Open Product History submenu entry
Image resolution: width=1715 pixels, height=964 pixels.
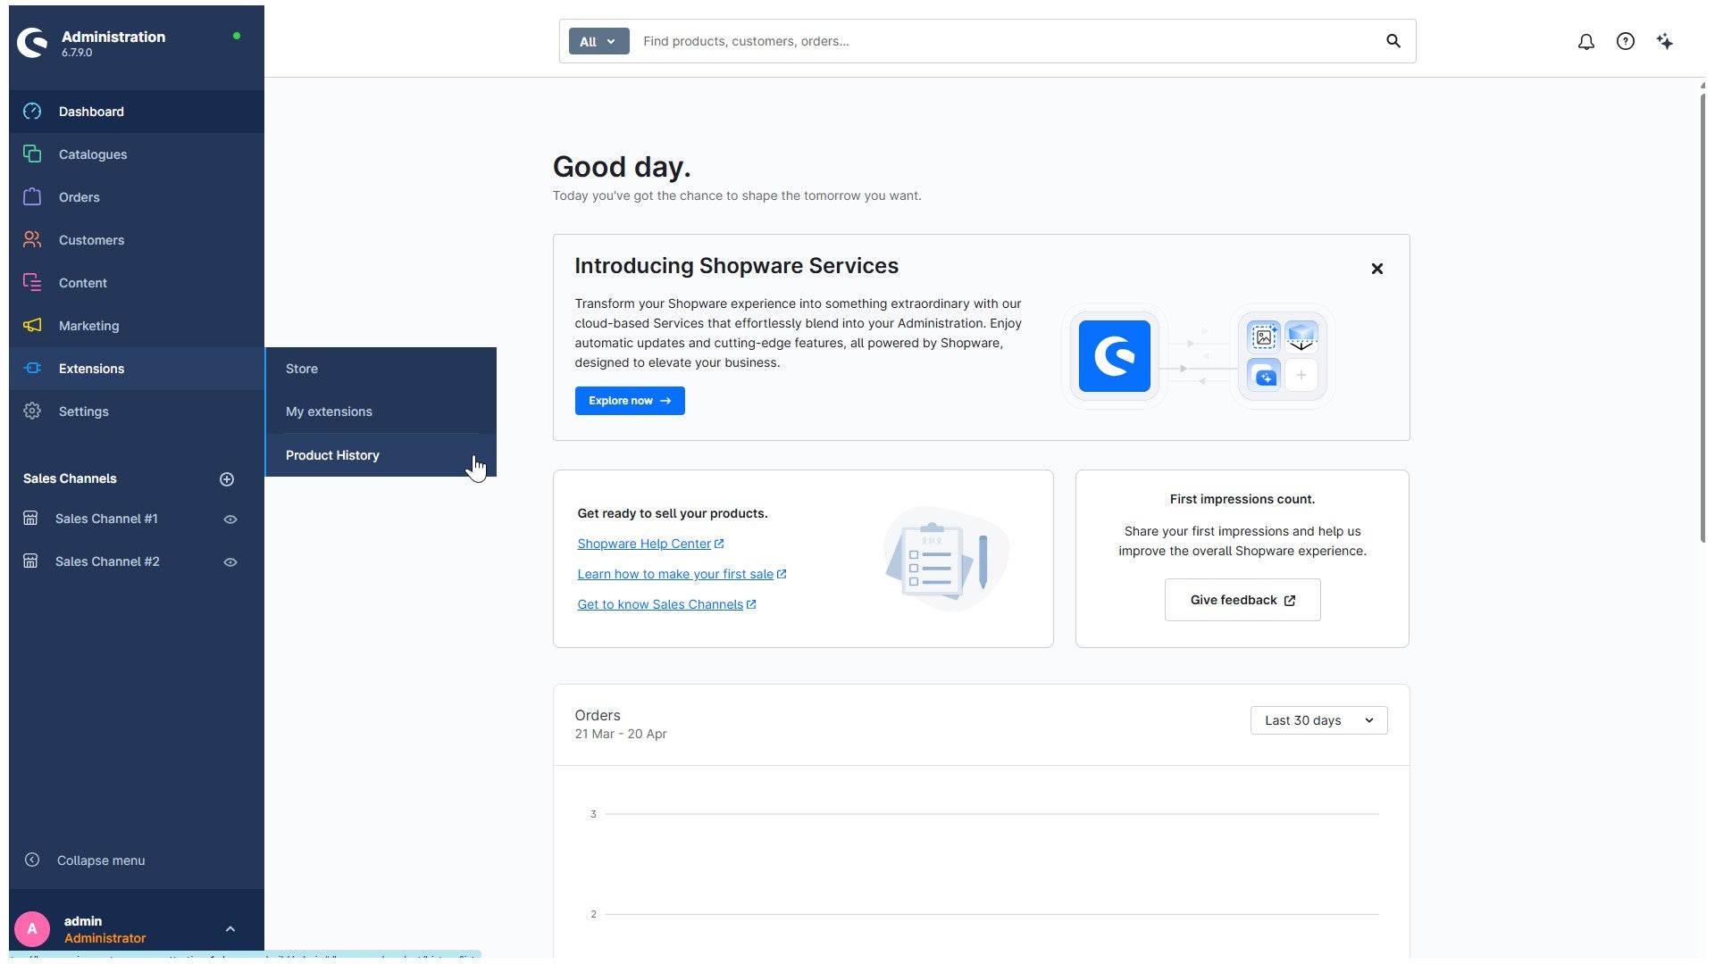pos(381,455)
